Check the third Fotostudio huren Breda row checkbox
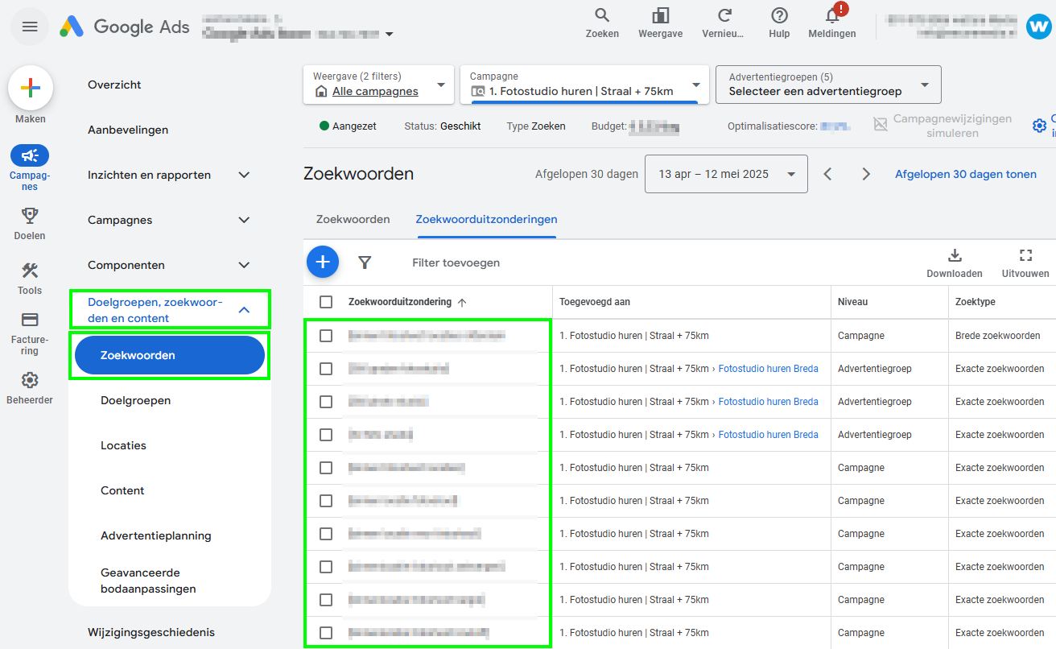 (326, 435)
